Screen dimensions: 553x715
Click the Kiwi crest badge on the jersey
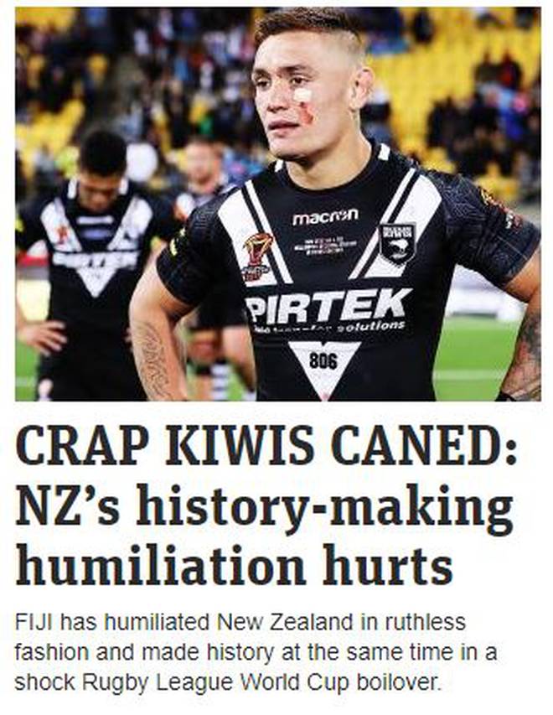click(397, 243)
